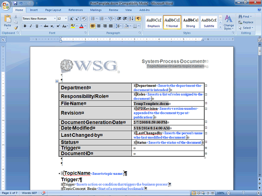262x196 pixels.
Task: Click Find in Editing group
Action: click(245, 16)
